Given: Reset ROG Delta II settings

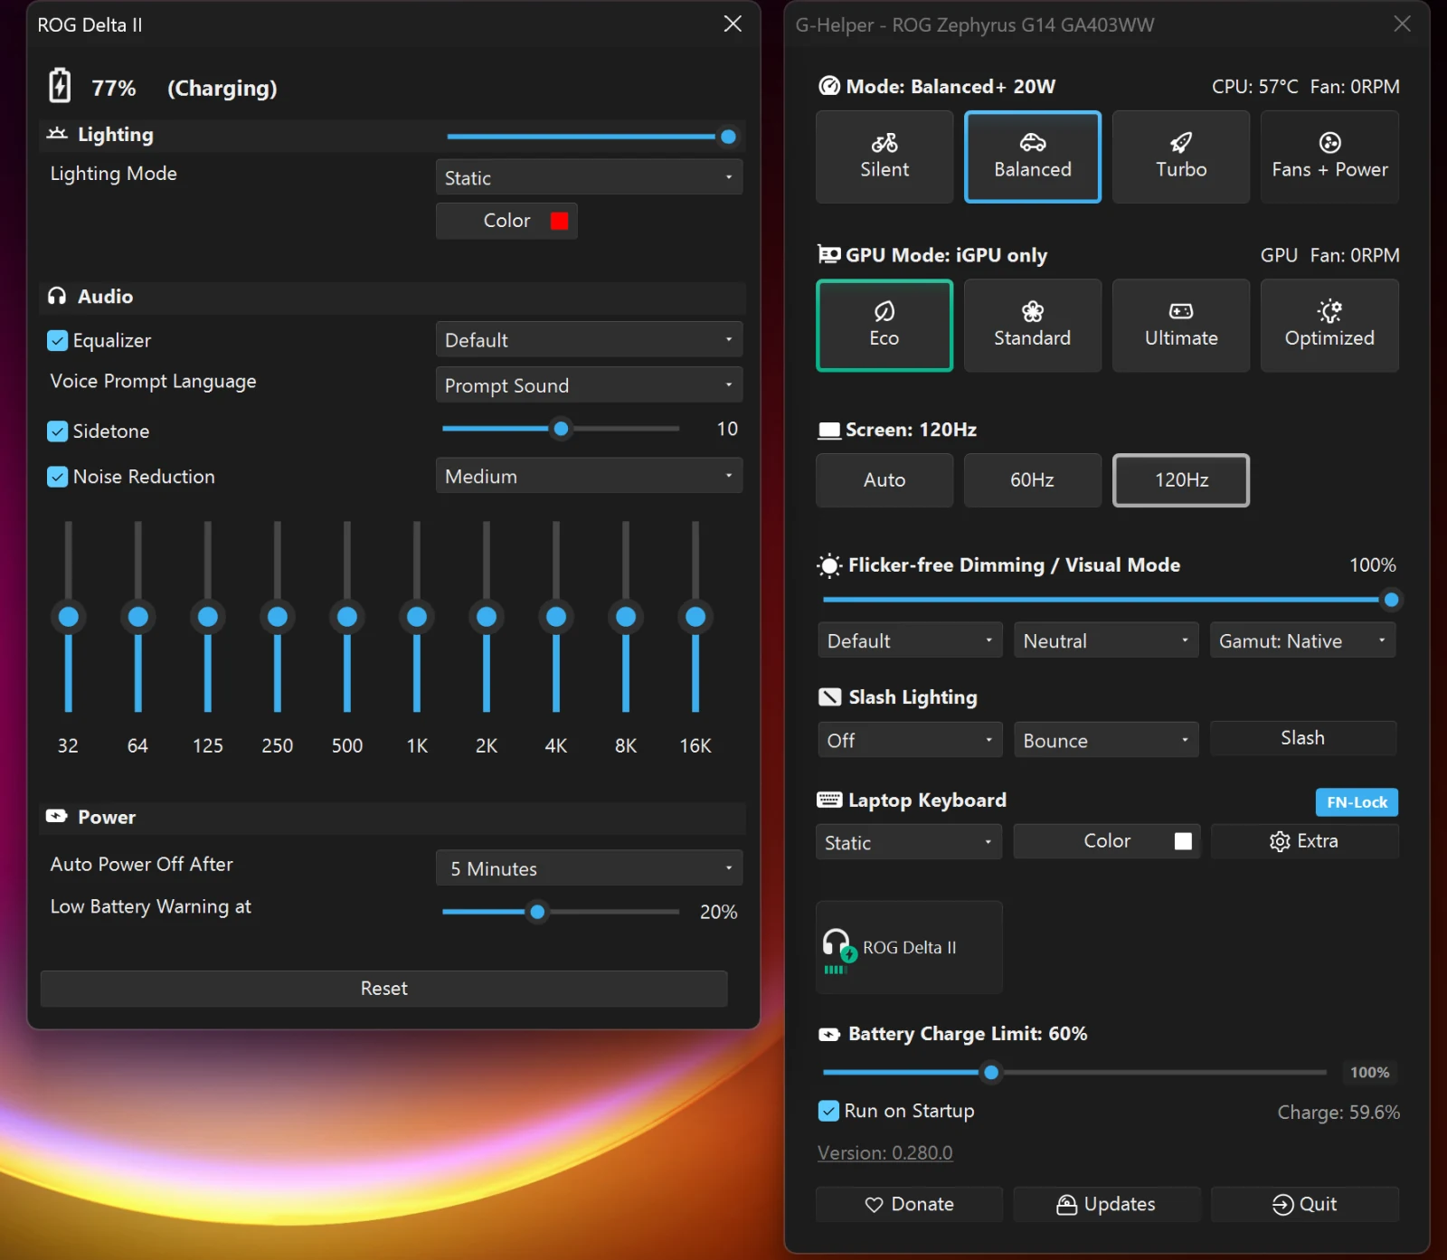Looking at the screenshot, I should [384, 989].
